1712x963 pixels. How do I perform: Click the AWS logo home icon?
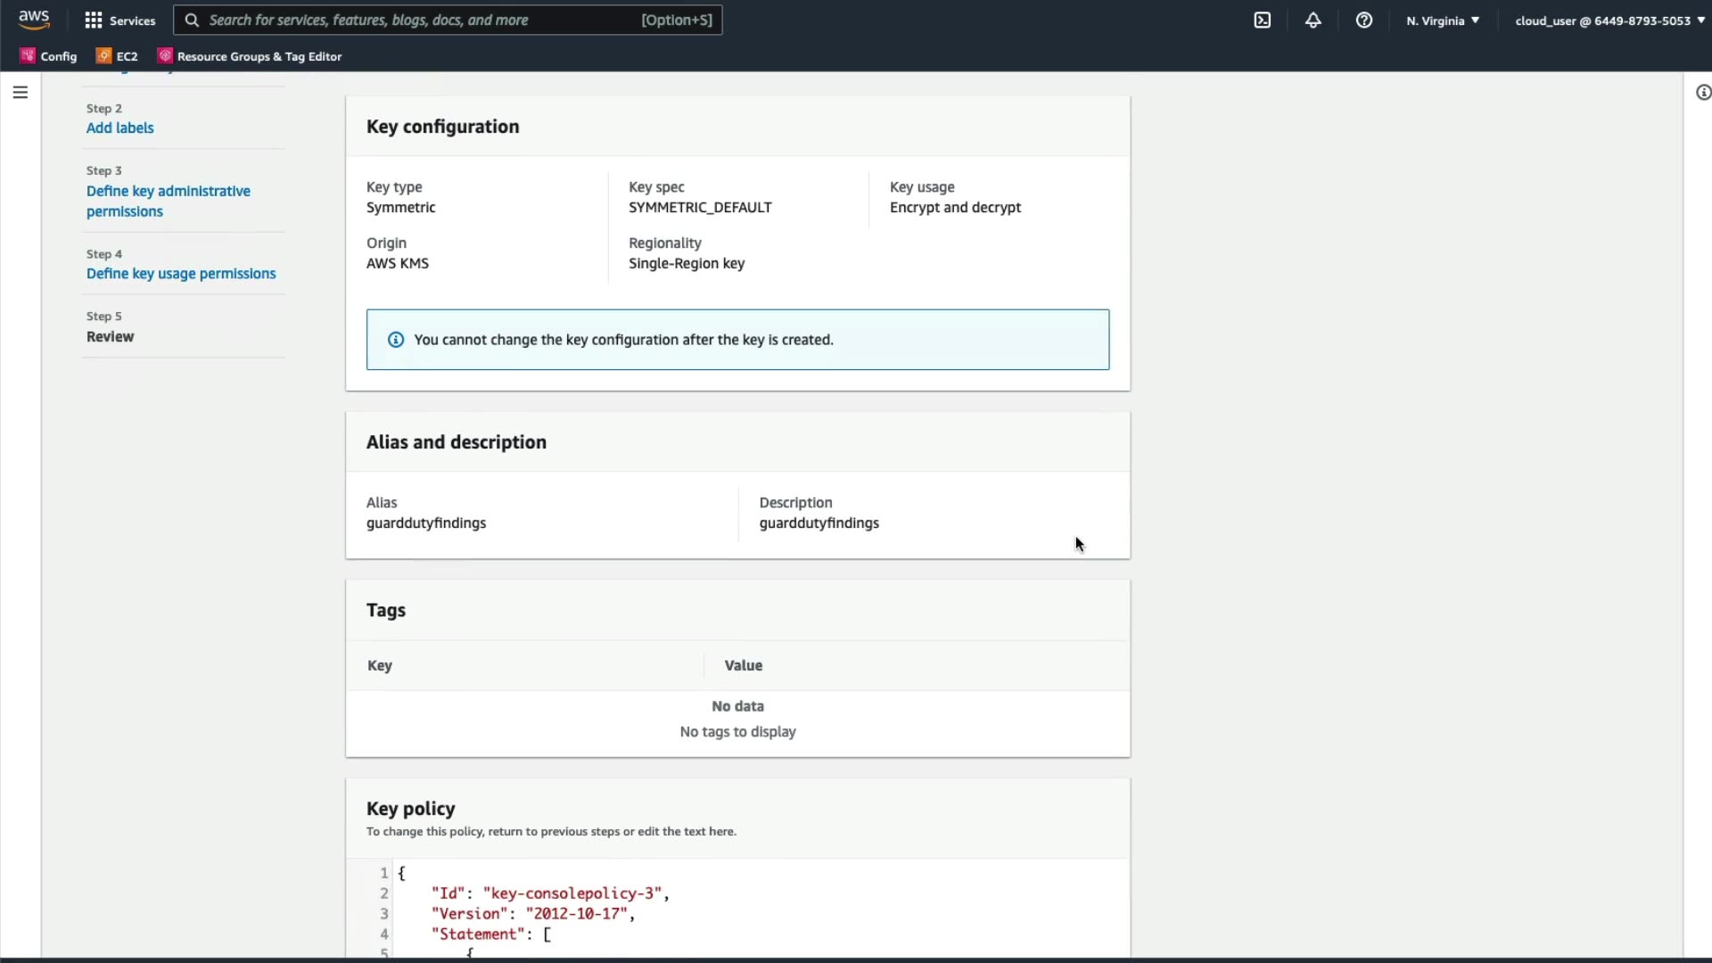click(34, 20)
